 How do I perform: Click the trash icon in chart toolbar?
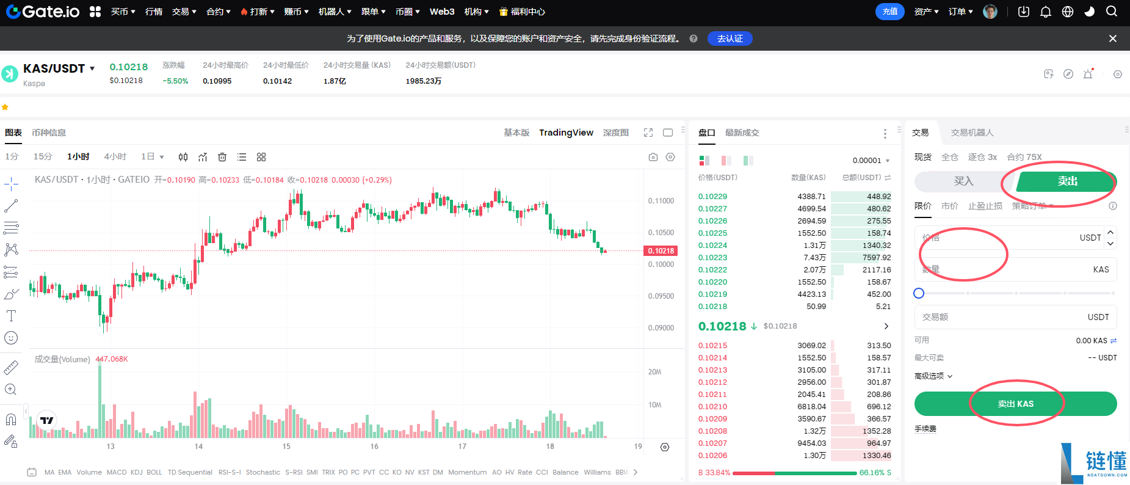[x=222, y=157]
